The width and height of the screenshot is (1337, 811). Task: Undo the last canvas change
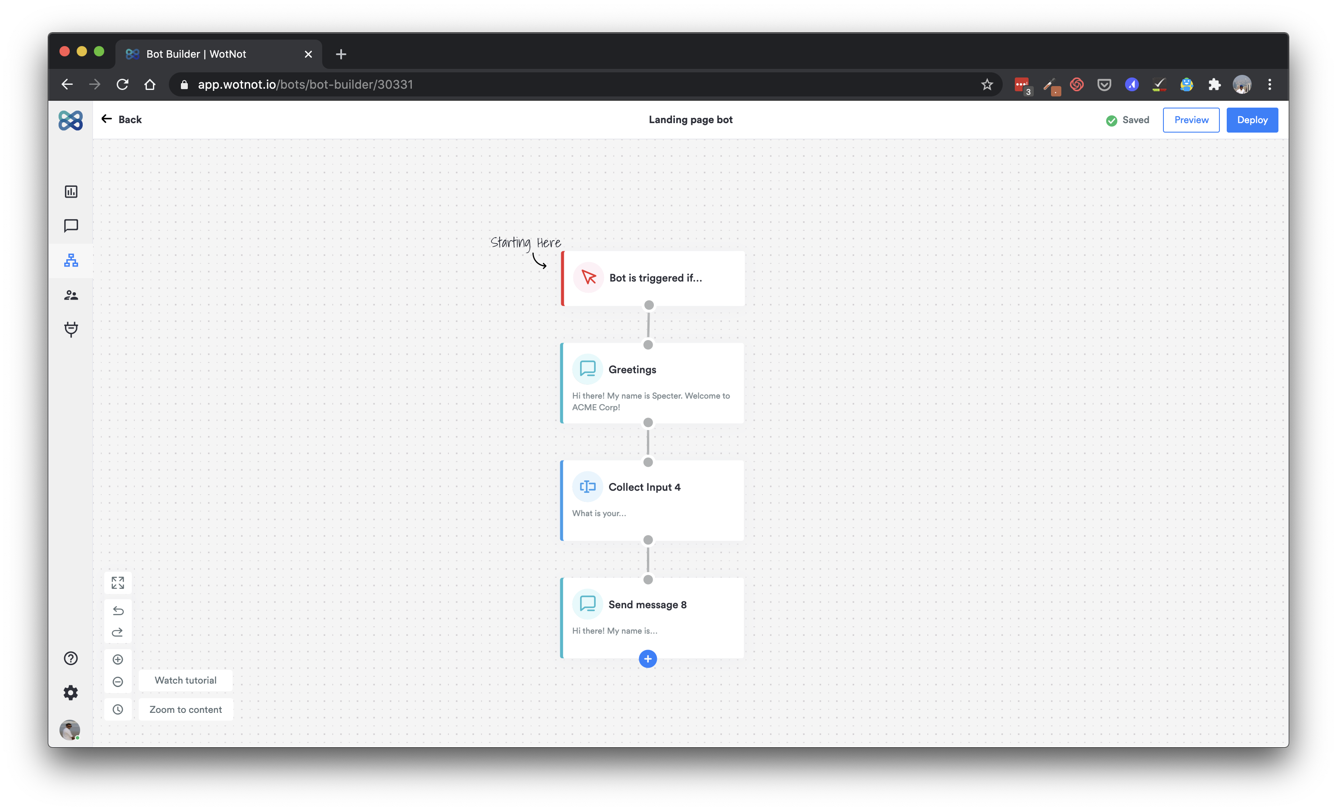pyautogui.click(x=118, y=611)
